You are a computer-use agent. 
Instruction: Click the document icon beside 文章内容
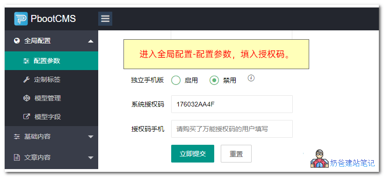click(x=17, y=157)
